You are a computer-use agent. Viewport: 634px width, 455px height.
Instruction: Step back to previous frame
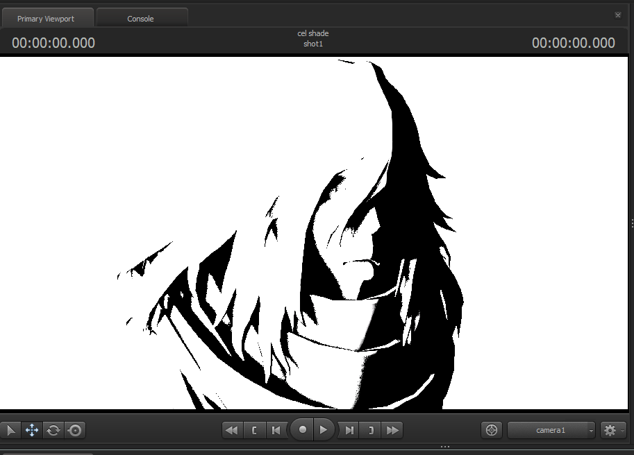click(x=276, y=430)
